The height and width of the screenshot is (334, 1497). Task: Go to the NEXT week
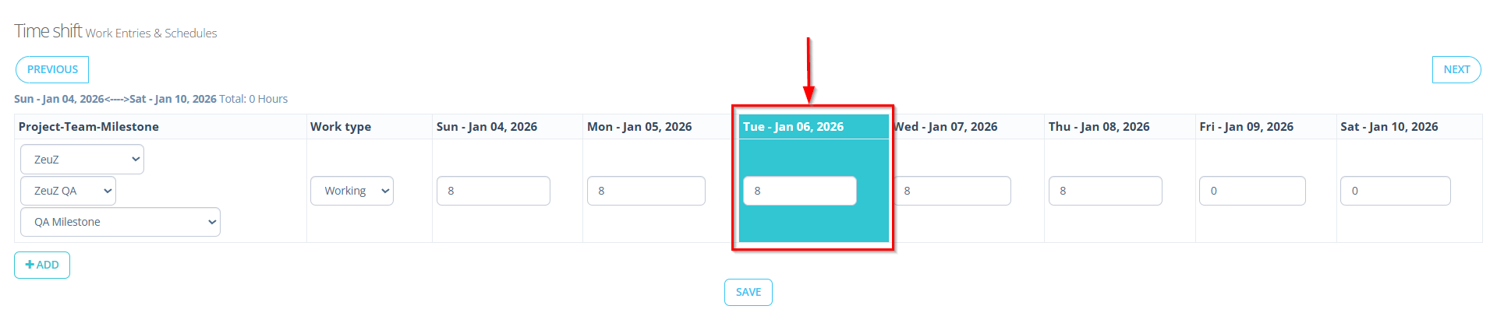coord(1456,69)
